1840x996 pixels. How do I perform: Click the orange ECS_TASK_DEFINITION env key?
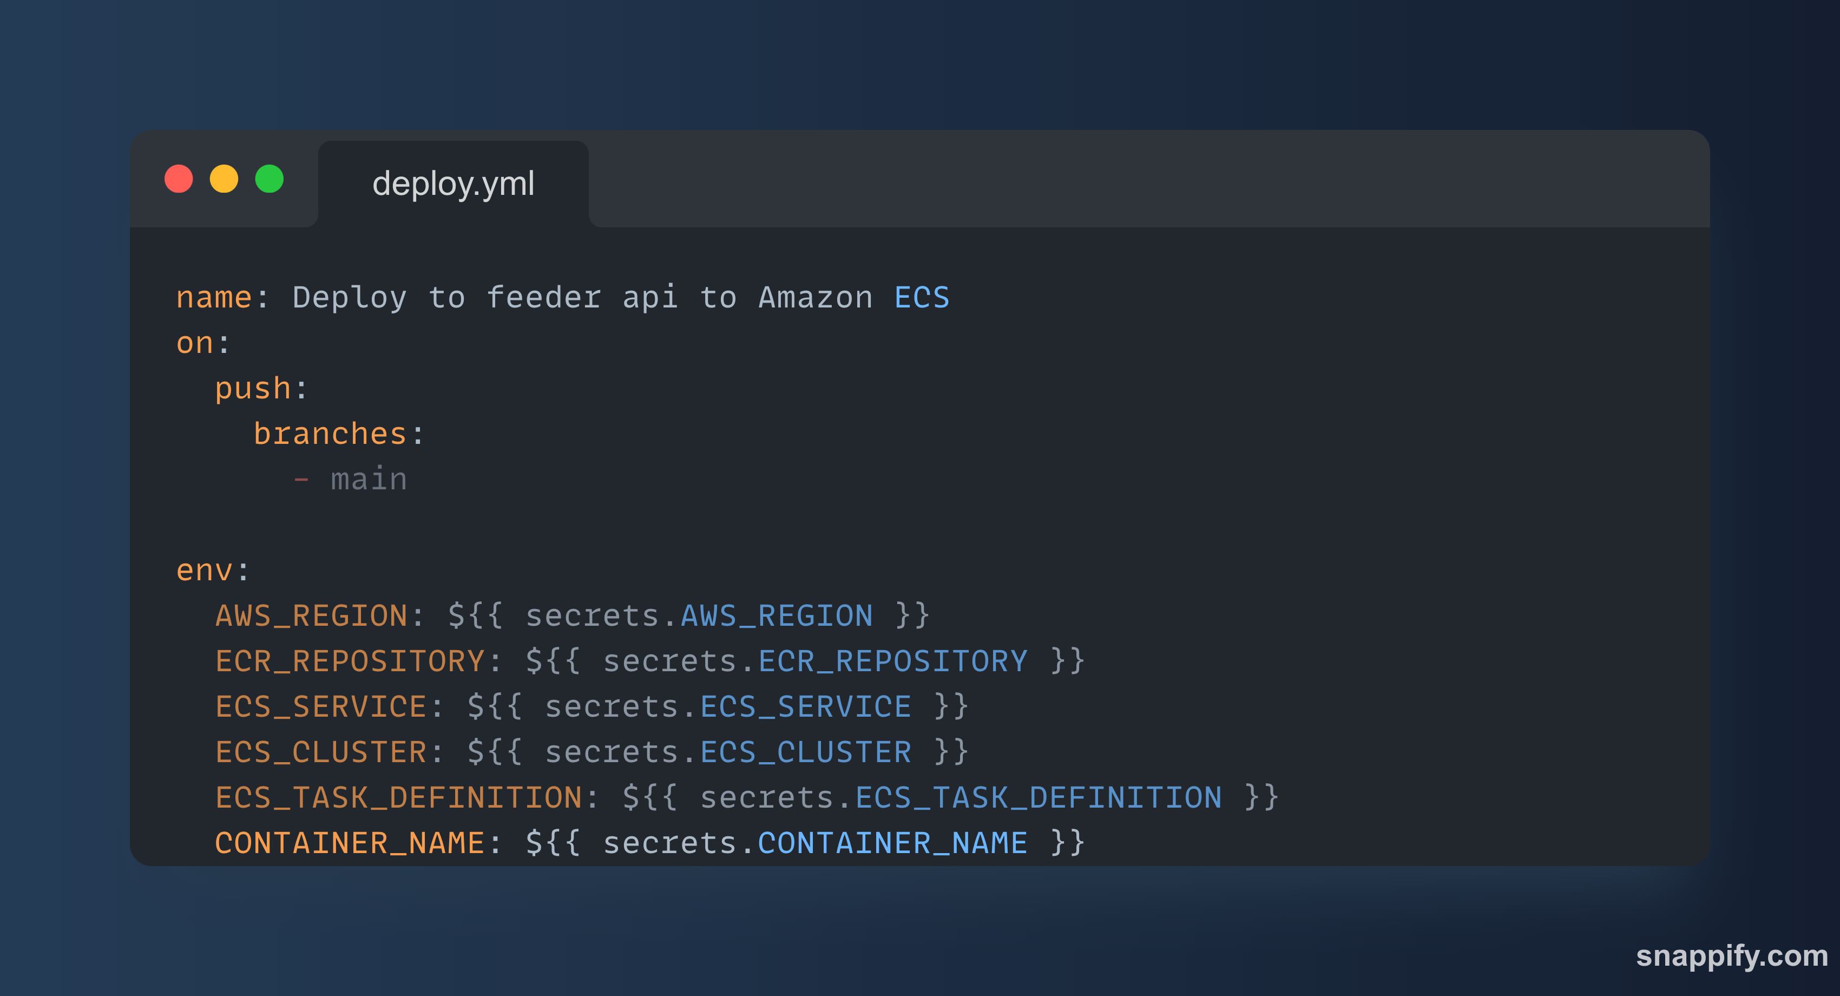(398, 797)
